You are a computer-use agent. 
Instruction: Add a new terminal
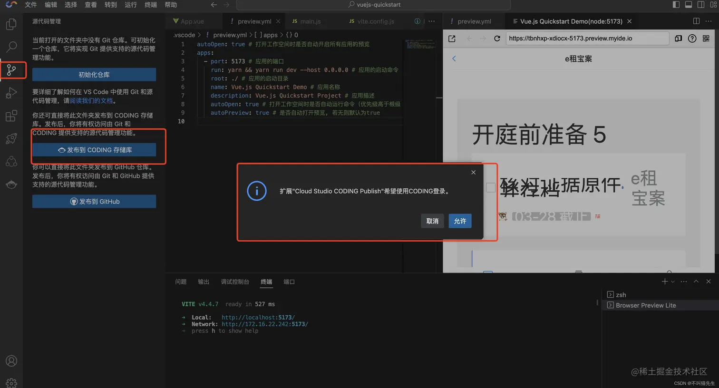coord(665,281)
